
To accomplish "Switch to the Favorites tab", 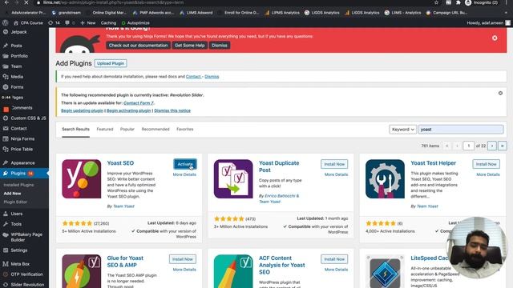I will (185, 130).
